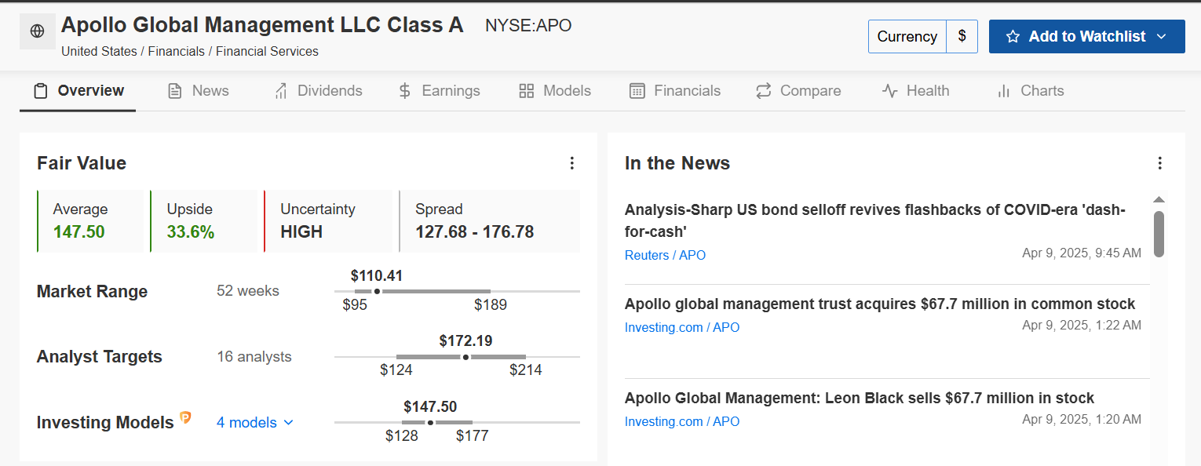The image size is (1201, 466).
Task: Click the Analyst Targets label
Action: point(100,357)
